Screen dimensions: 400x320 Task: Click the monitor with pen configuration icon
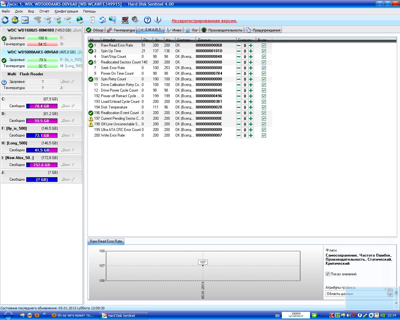point(125,20)
